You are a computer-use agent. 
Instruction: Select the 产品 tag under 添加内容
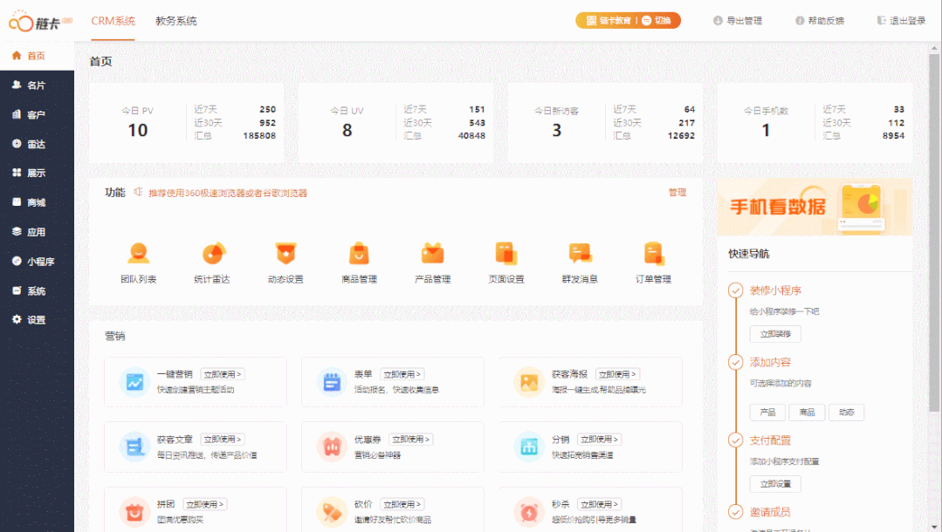[767, 412]
